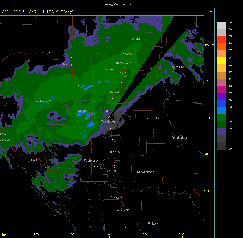This screenshot has width=243, height=238.
Task: Pick the red 65 dBZ color band
Action: (x=222, y=40)
